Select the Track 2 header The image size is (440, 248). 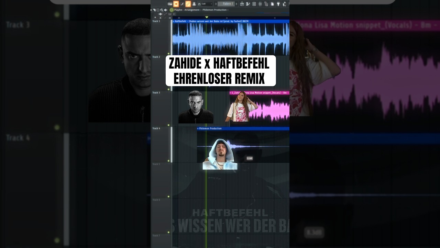click(161, 73)
